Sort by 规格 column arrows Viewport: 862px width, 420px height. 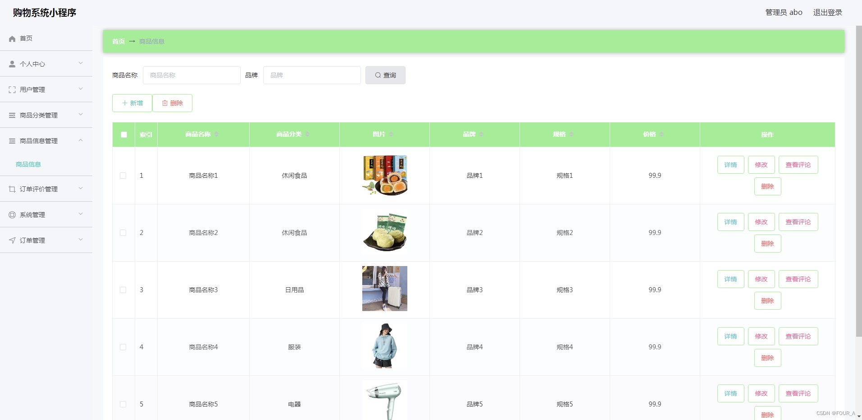[571, 135]
